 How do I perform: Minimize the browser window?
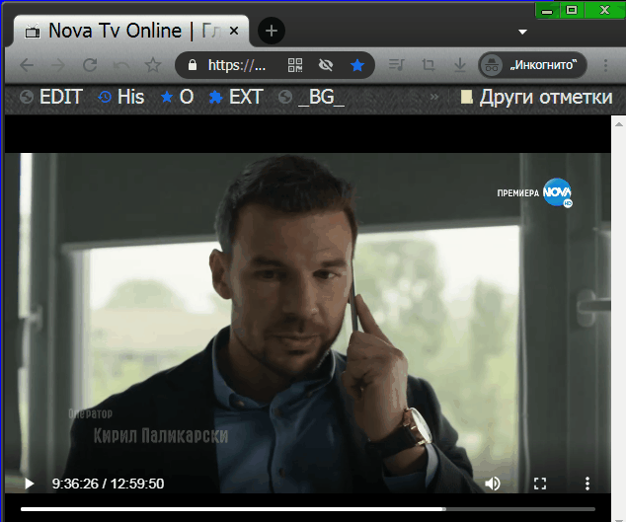547,11
